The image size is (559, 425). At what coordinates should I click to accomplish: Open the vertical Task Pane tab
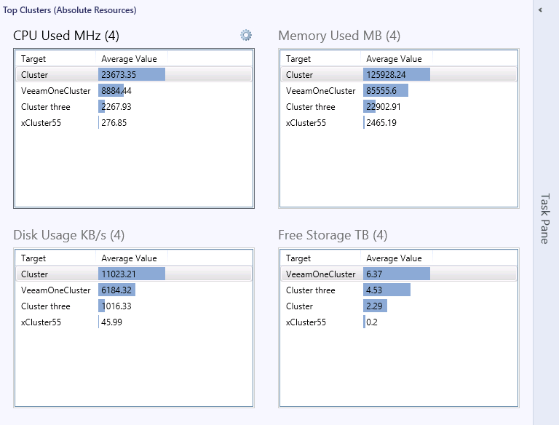[x=544, y=218]
